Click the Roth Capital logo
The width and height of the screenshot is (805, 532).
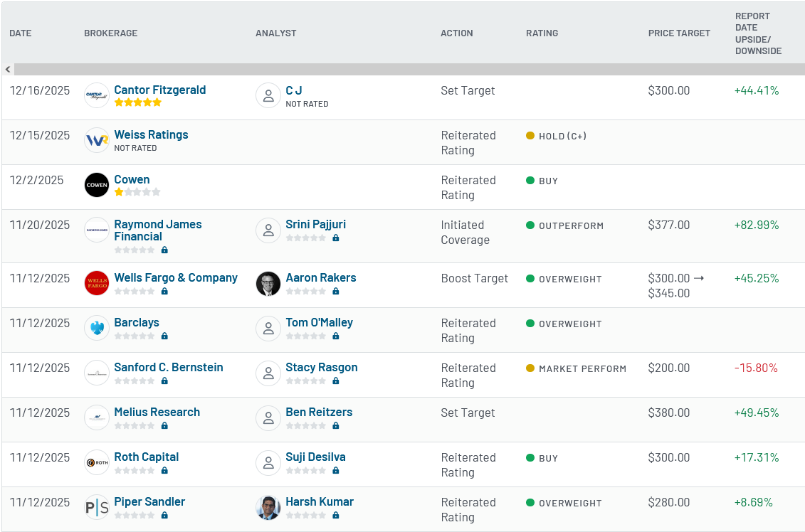click(x=97, y=462)
